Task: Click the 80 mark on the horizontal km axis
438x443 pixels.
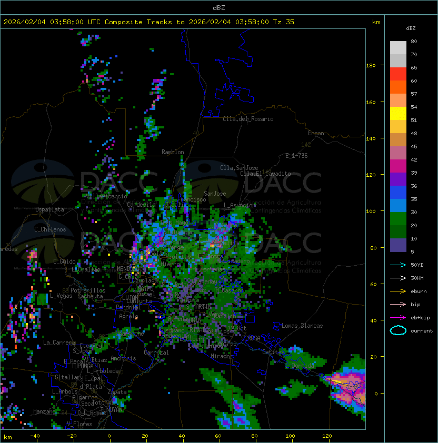Action: click(254, 436)
